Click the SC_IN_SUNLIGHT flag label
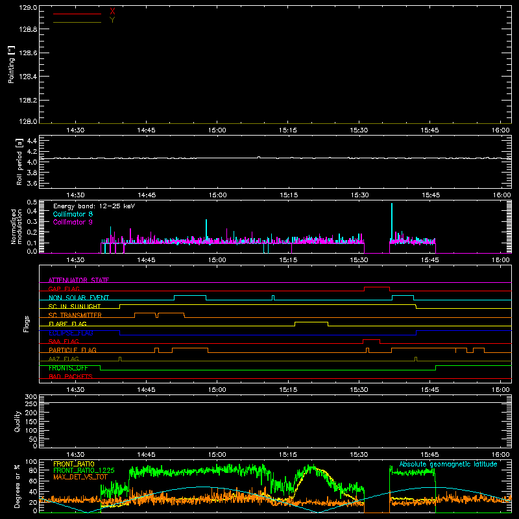The width and height of the screenshot is (519, 519). click(75, 306)
